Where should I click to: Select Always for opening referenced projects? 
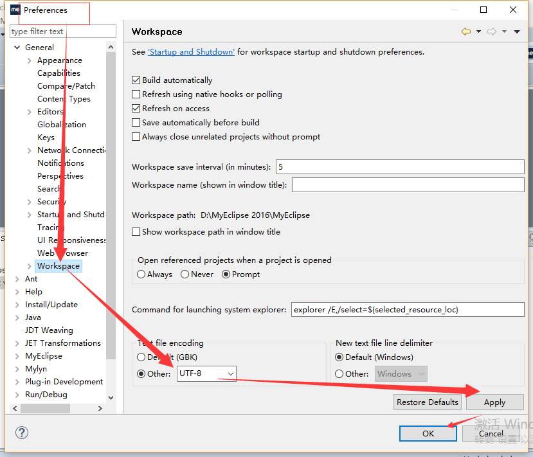tap(141, 274)
